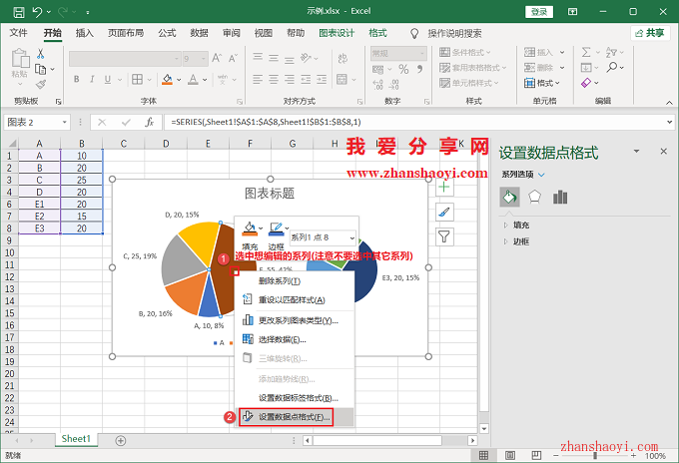Apply font color letter A
The image size is (679, 463).
pyautogui.click(x=193, y=79)
